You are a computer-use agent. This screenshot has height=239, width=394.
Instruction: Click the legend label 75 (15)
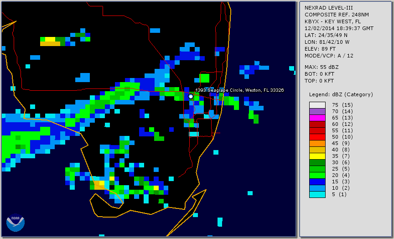click(342, 105)
